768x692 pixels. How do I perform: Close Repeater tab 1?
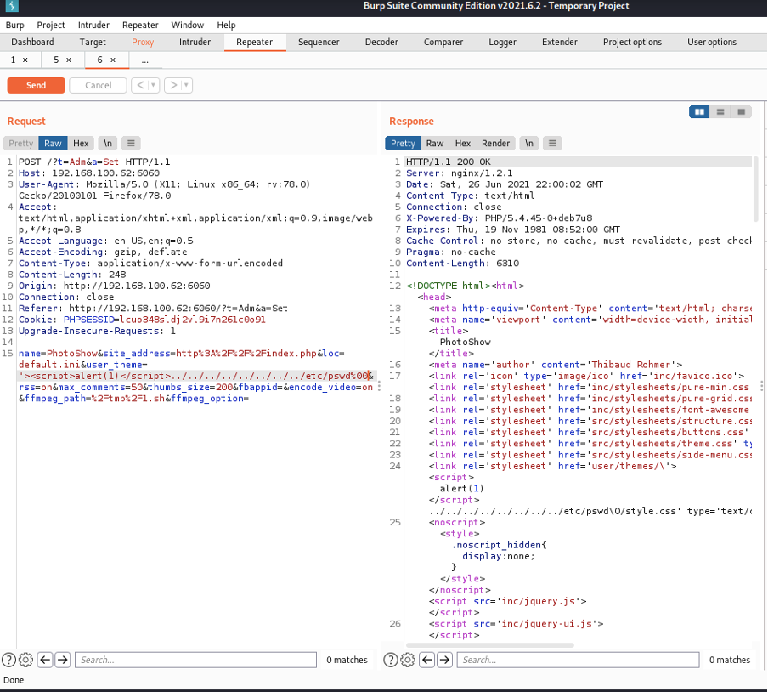(25, 60)
